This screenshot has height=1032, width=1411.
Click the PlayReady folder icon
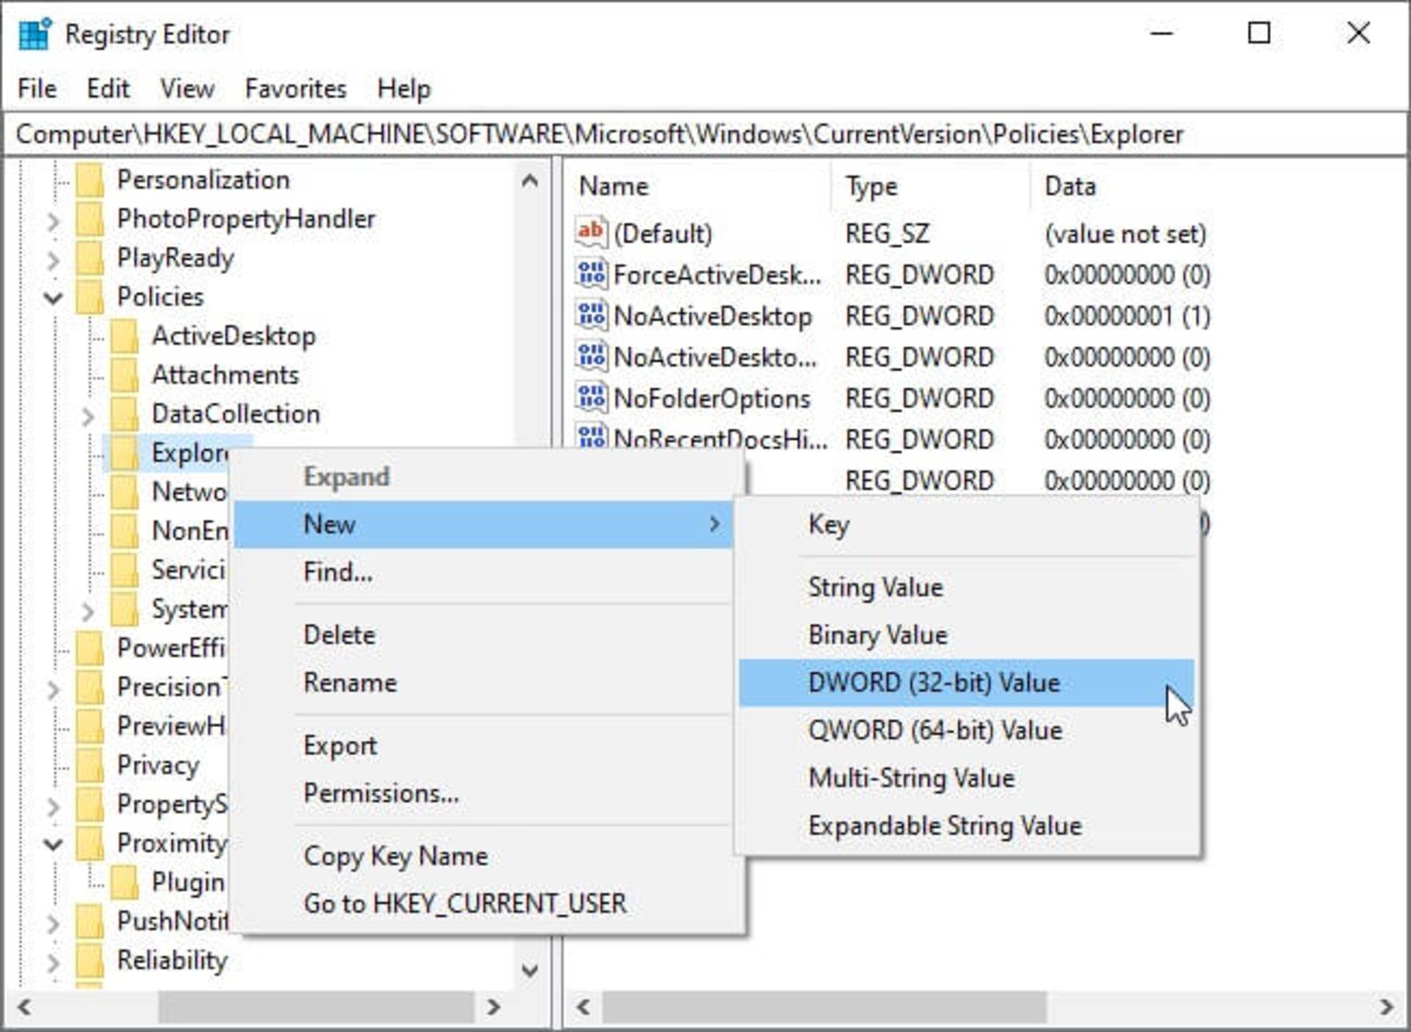(x=90, y=258)
